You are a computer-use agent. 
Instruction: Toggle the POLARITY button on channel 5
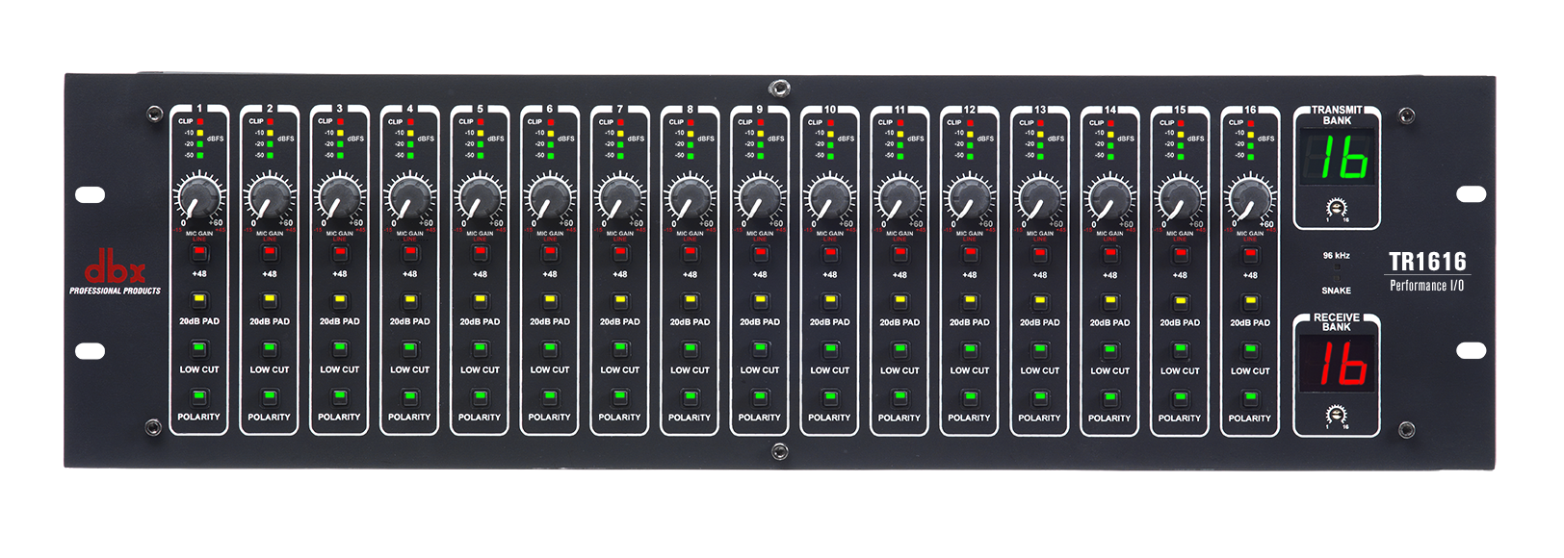click(480, 396)
